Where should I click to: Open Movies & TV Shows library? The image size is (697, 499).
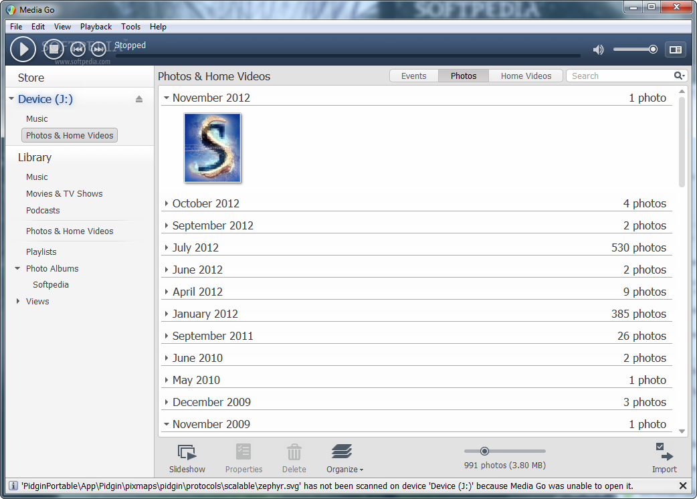click(64, 194)
